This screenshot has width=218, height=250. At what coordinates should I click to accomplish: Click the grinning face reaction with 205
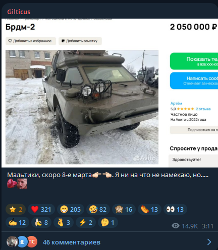tap(71, 209)
